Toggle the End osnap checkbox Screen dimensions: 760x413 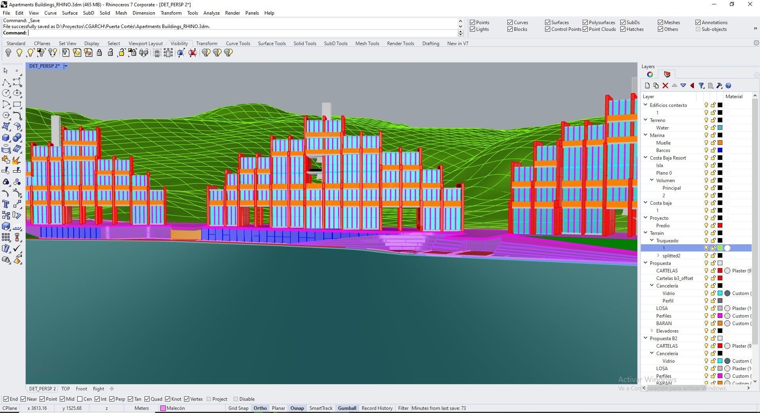click(x=6, y=399)
